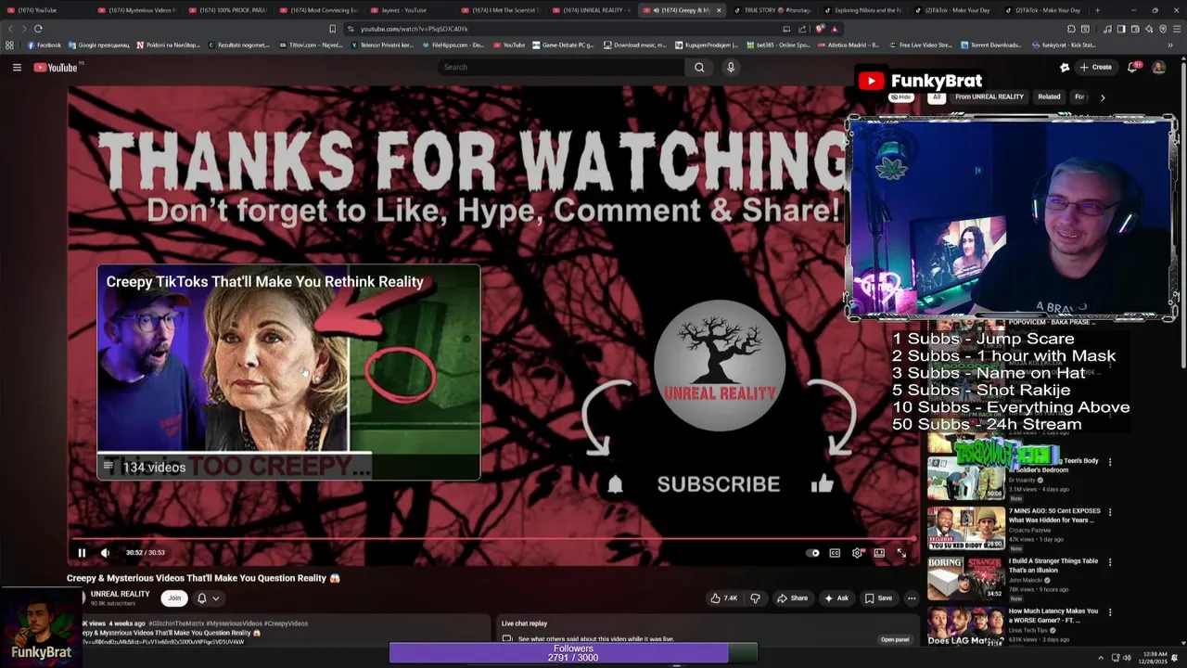Go back in browser history
1187x668 pixels.
click(x=11, y=29)
